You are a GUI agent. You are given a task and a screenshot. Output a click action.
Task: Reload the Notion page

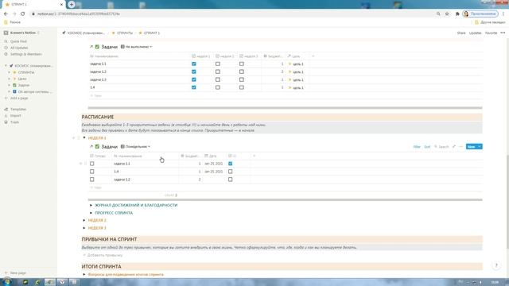tap(23, 14)
